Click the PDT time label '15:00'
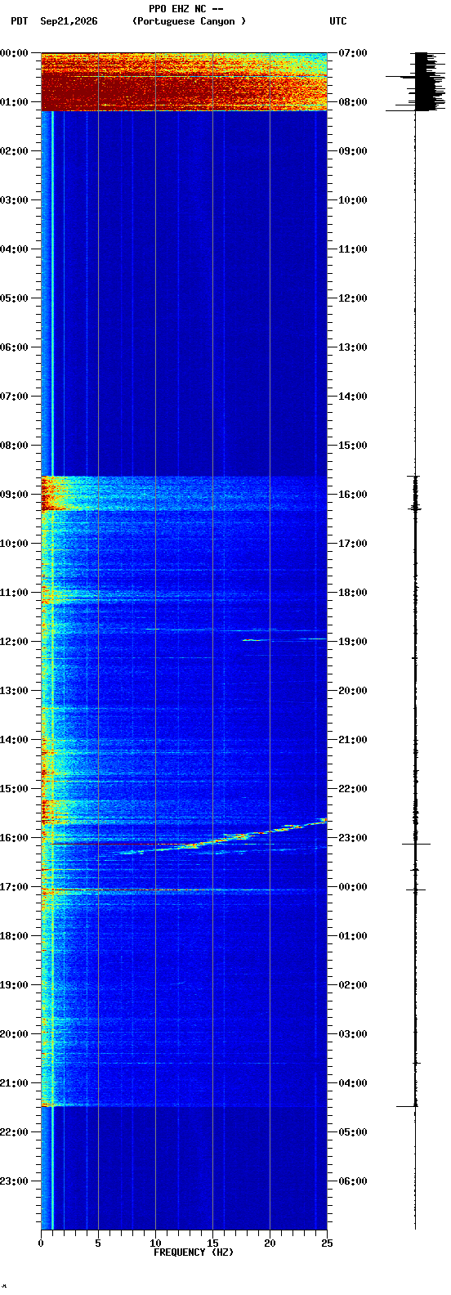The image size is (451, 1295). click(x=14, y=789)
